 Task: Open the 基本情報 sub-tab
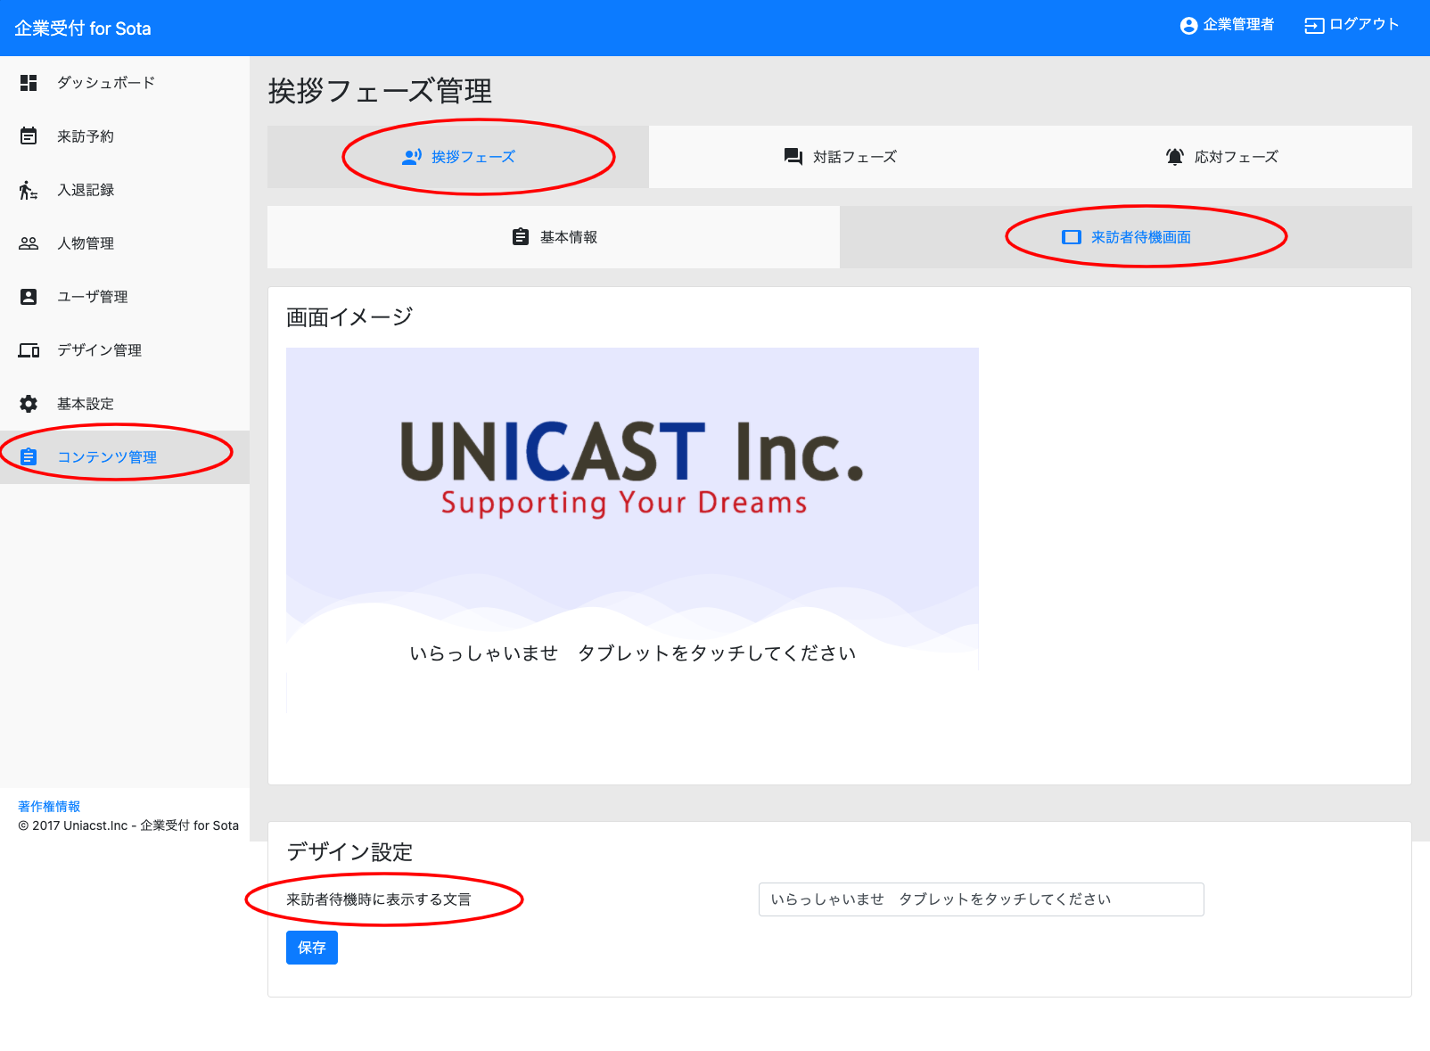tap(554, 237)
